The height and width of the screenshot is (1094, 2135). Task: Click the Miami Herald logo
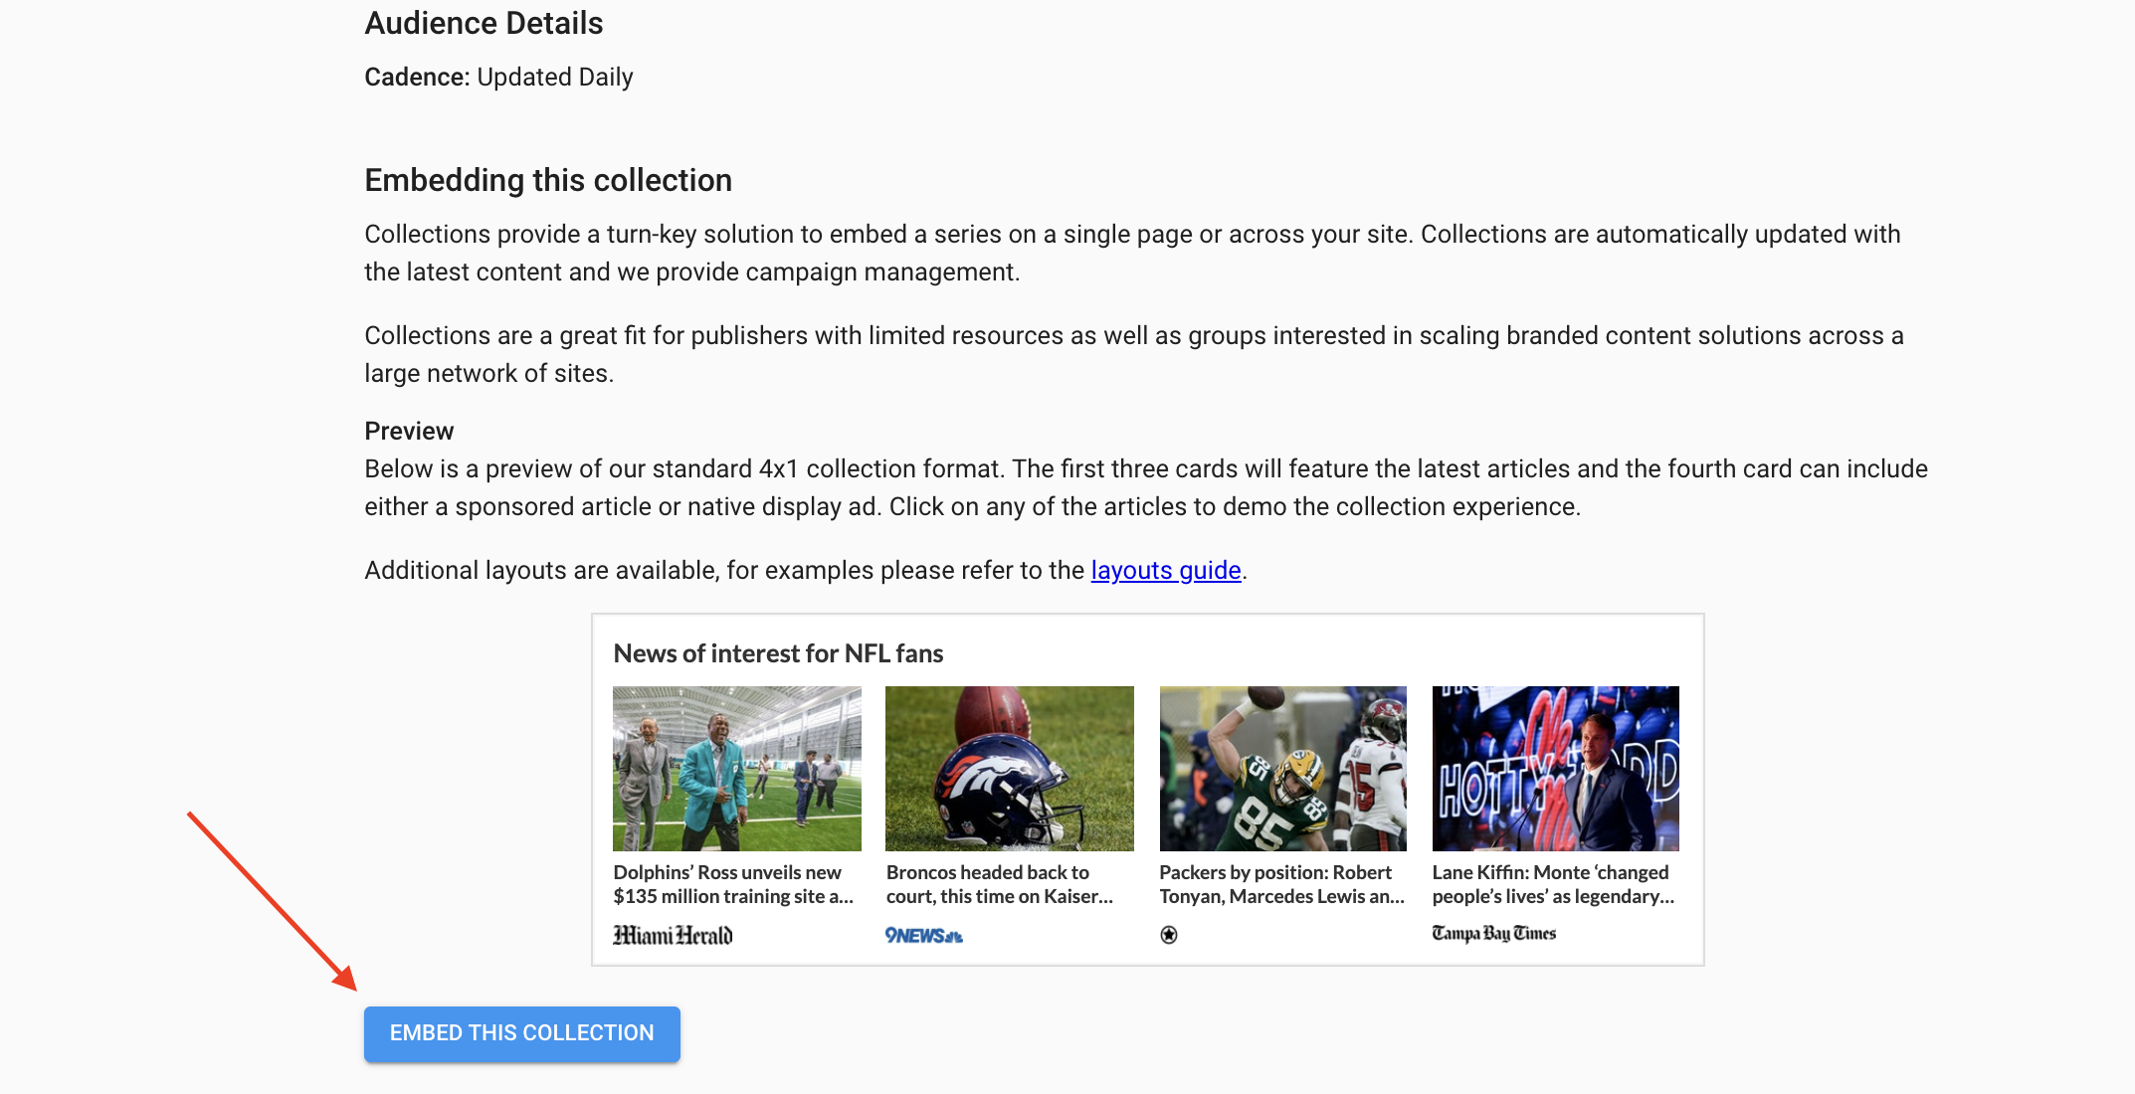tap(673, 935)
